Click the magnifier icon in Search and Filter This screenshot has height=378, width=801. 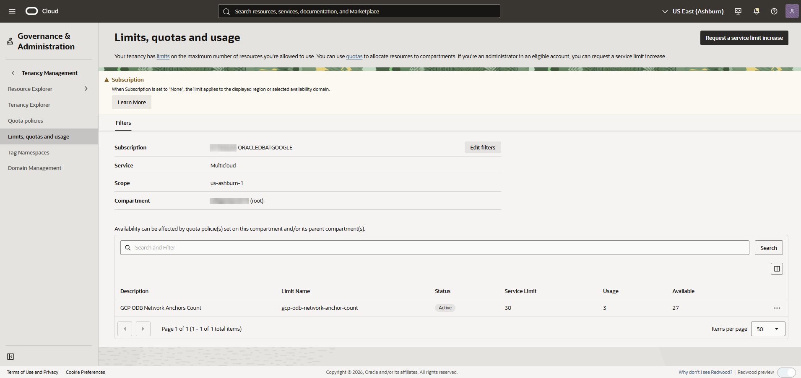tap(128, 248)
